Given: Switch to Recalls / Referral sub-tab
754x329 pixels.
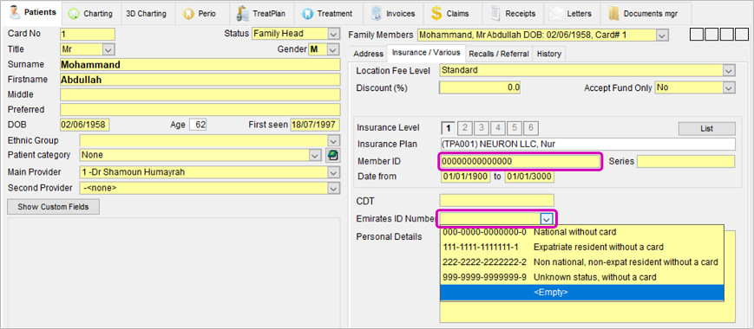Looking at the screenshot, I should 499,54.
